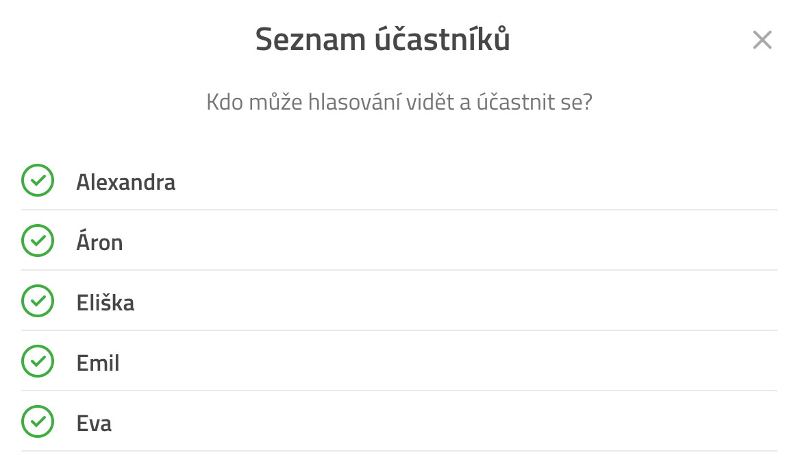Viewport: 796px width, 455px height.
Task: Uncheck the green checkmark beside Alexandra
Action: coord(38,180)
